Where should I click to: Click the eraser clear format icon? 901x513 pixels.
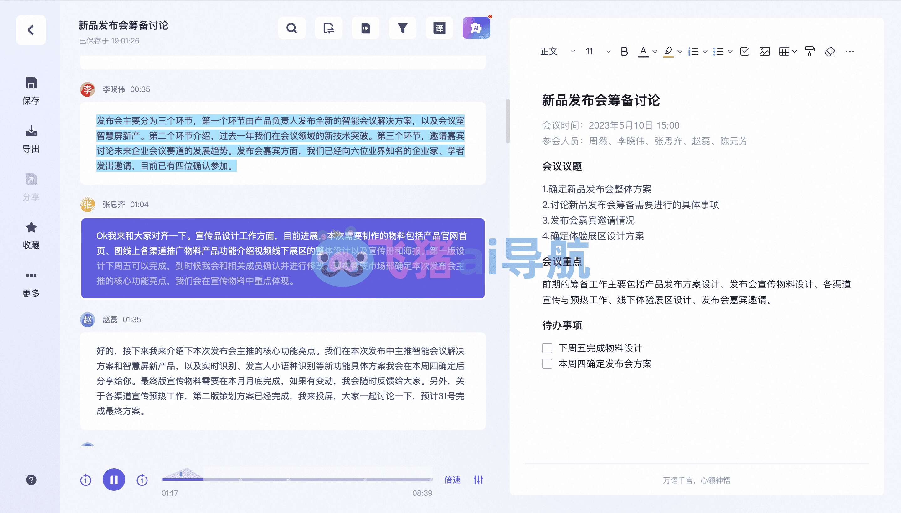830,51
